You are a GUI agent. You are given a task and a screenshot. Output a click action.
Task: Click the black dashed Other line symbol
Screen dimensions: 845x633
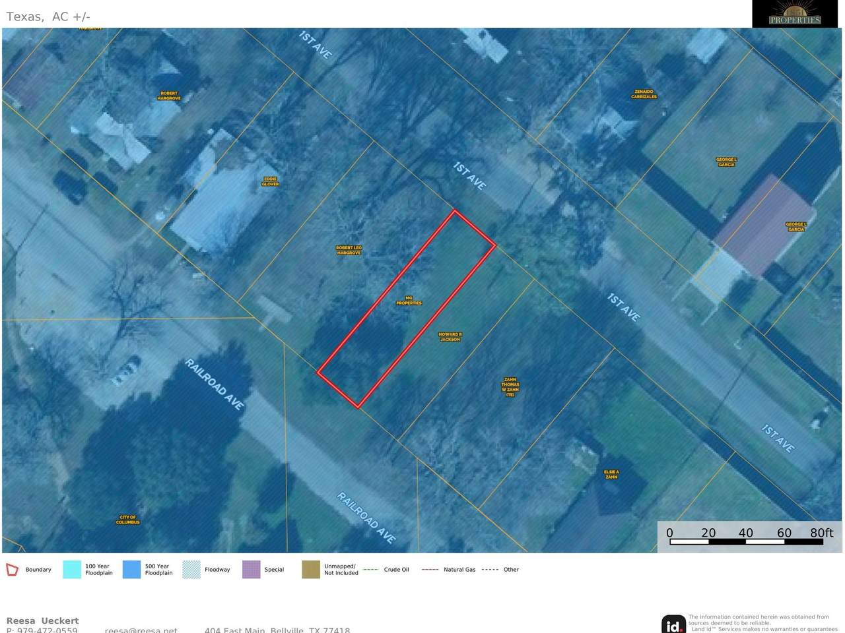coord(490,570)
